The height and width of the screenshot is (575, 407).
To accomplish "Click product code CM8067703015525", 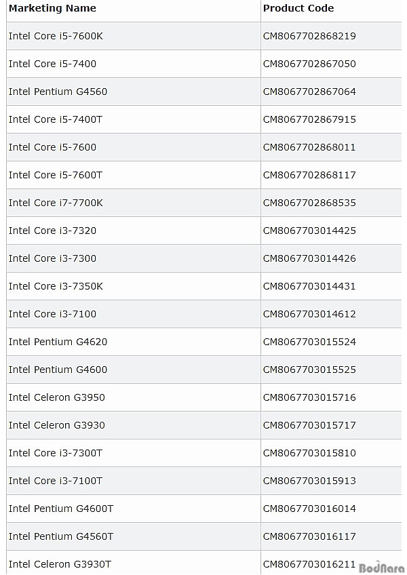I will coord(309,370).
